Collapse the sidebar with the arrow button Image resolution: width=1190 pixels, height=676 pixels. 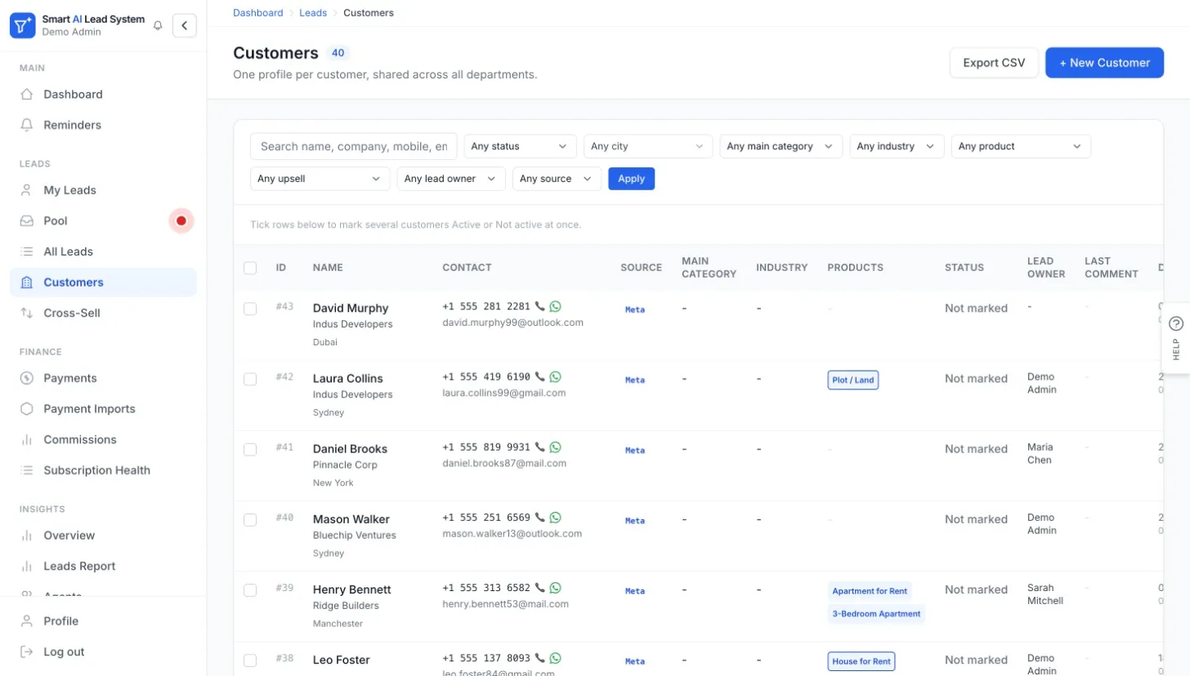[185, 25]
